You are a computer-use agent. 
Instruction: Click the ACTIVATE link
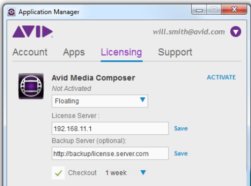pos(221,78)
